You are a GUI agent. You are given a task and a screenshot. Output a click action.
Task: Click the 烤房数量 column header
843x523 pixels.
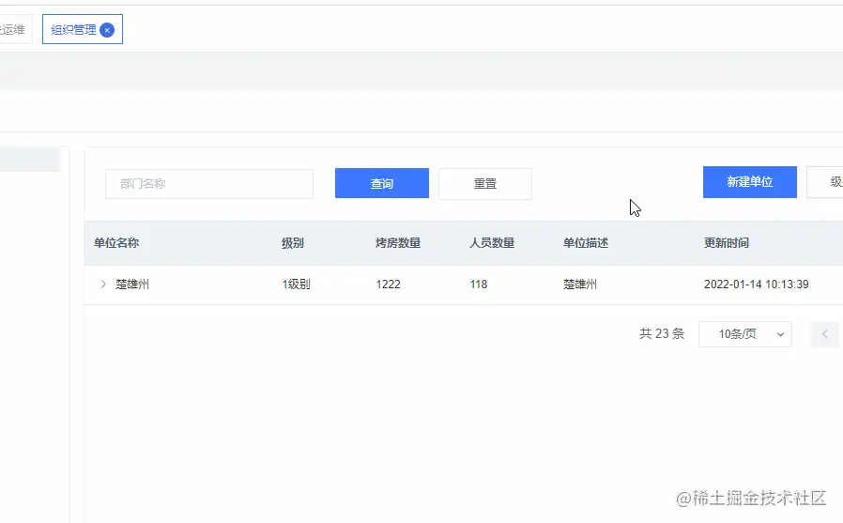[x=398, y=243]
